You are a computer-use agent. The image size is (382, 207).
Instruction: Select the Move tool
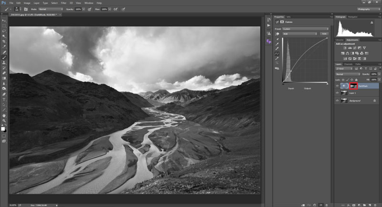click(4, 21)
